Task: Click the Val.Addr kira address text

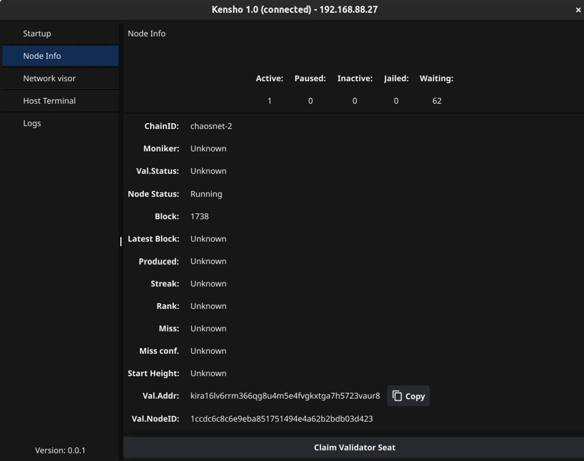Action: tap(285, 396)
